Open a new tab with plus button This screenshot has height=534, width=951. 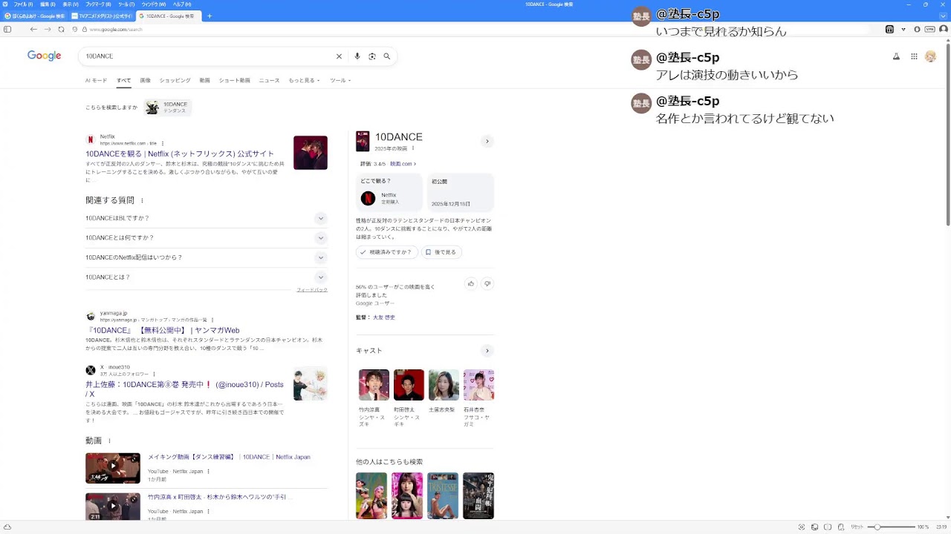point(210,16)
